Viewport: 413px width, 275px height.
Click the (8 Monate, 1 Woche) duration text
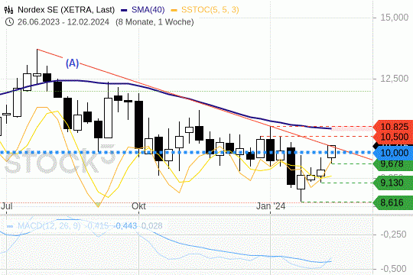[x=154, y=22]
